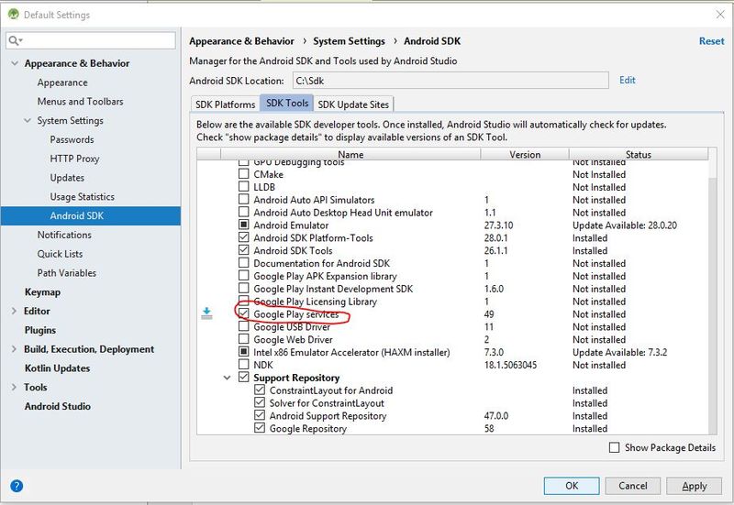Select Quick Lists item
The height and width of the screenshot is (505, 734).
60,254
